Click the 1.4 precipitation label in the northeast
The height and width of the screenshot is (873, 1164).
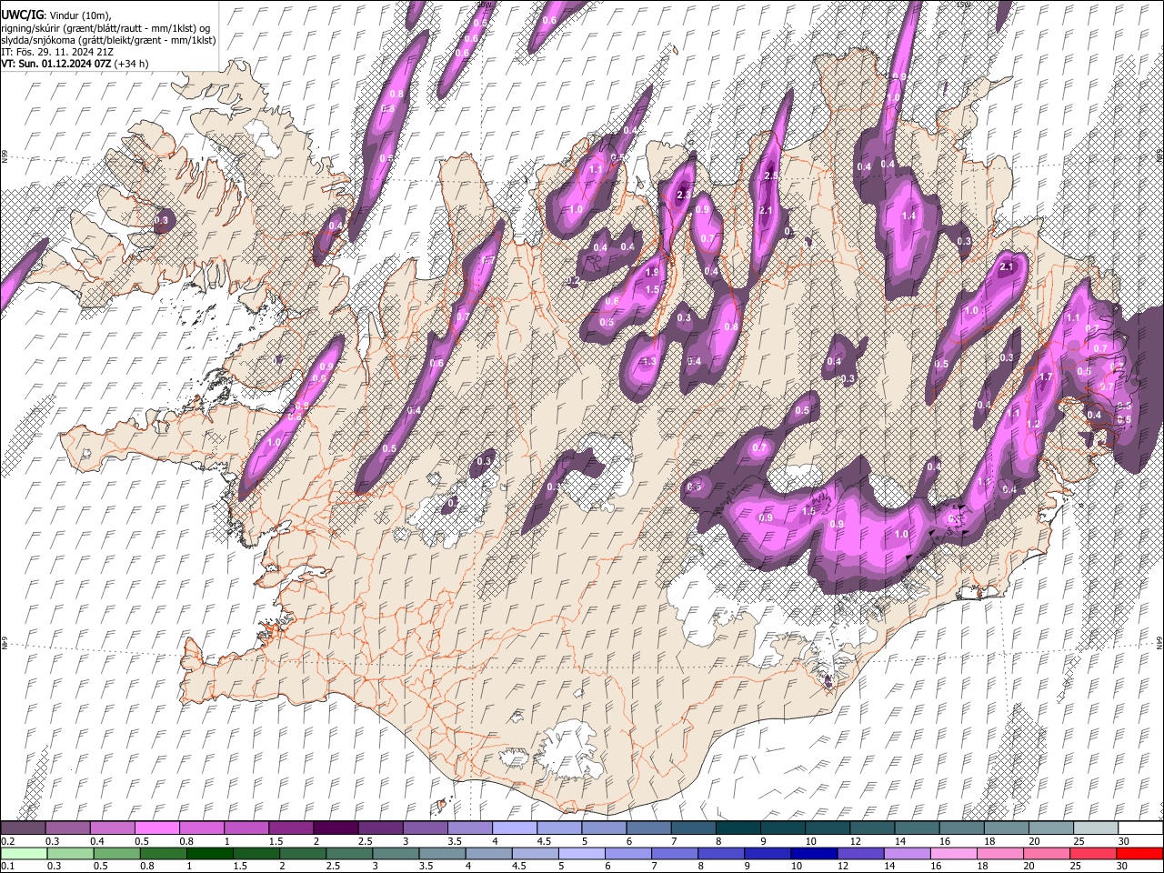[x=908, y=216]
